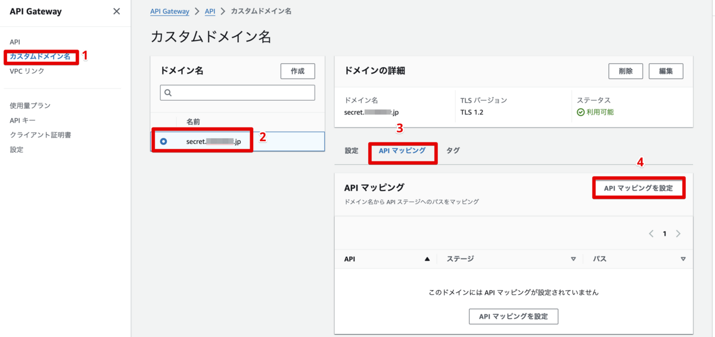Click the 利用可能 status text
This screenshot has width=715, height=337.
click(600, 112)
